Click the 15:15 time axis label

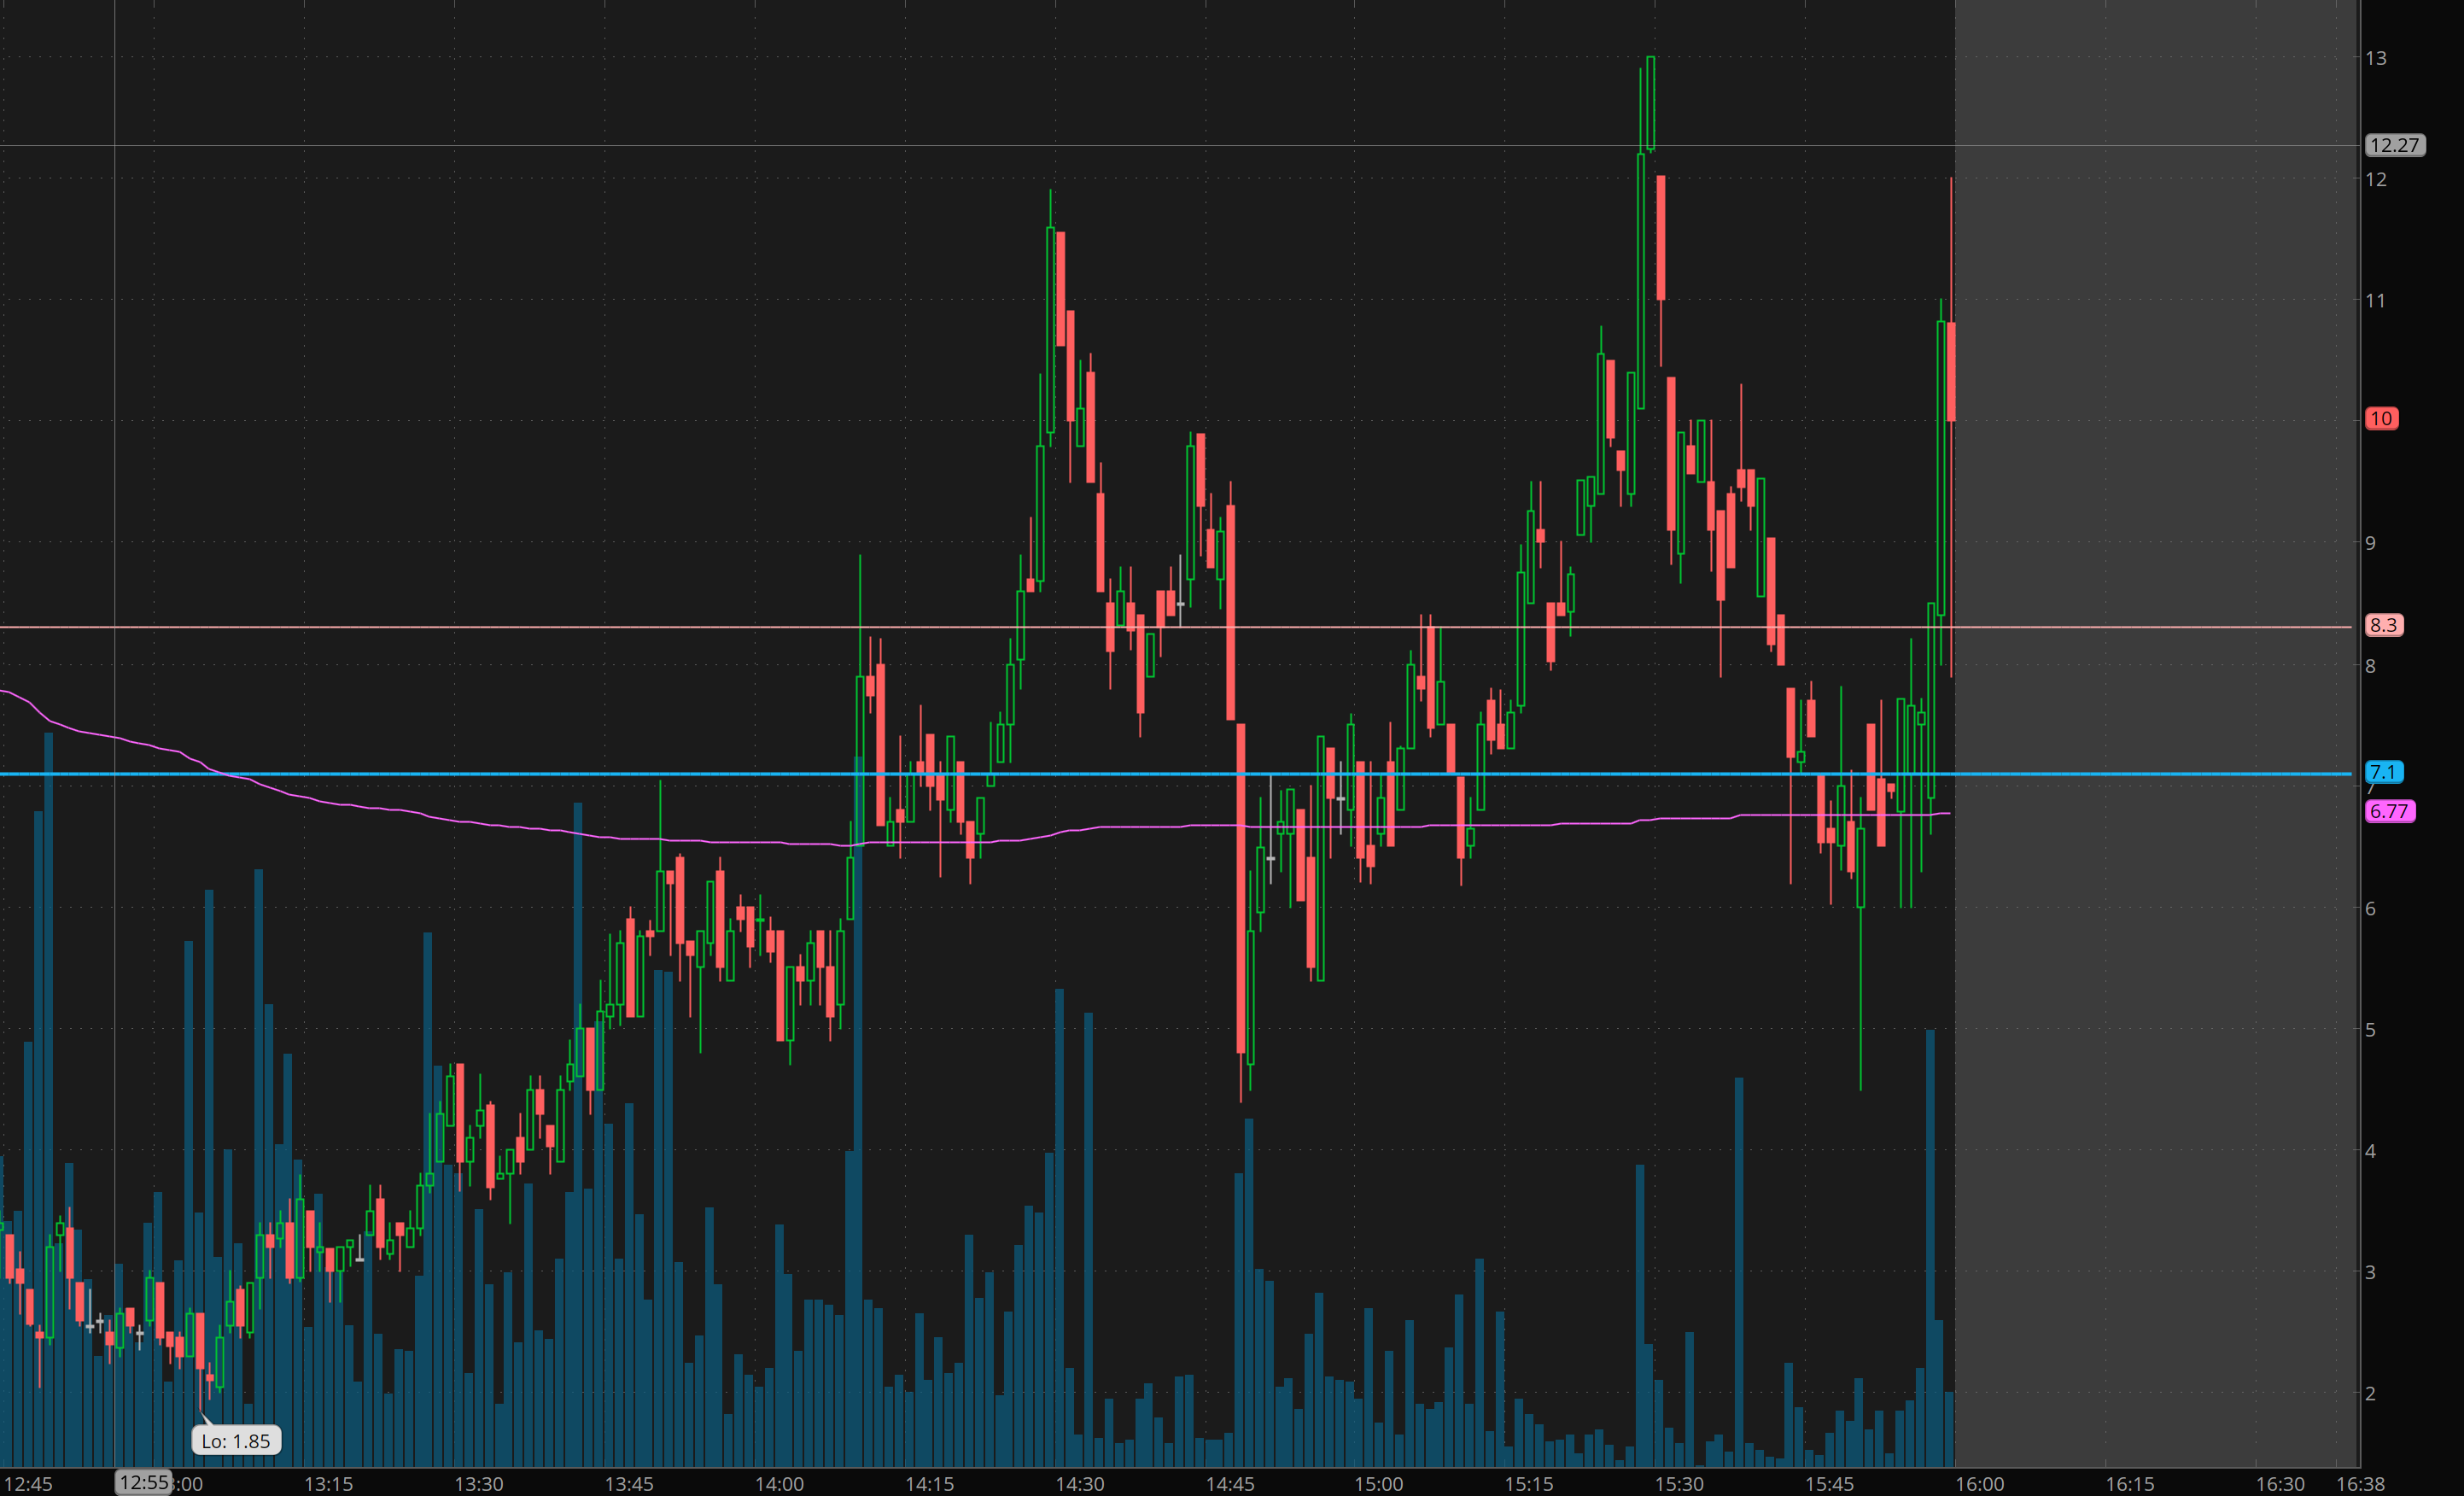coord(1529,1484)
